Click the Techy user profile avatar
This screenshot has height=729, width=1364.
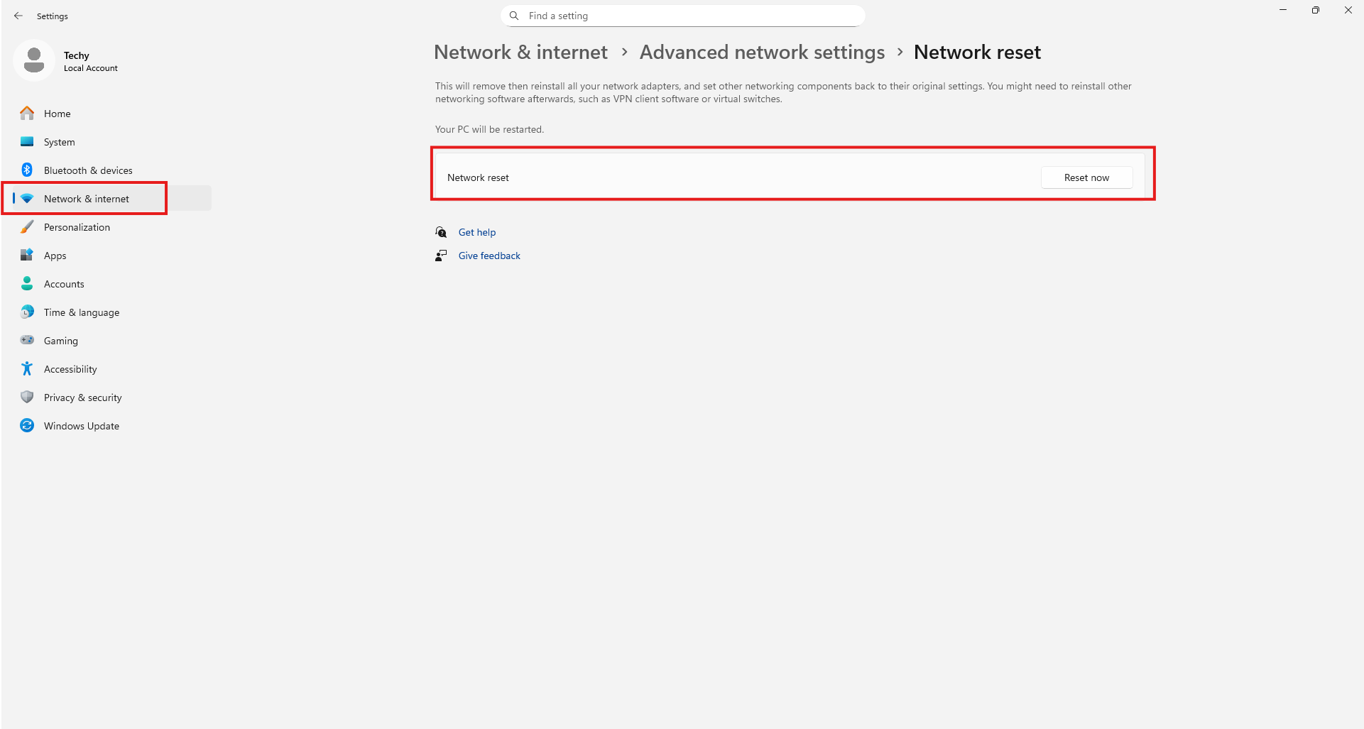[x=34, y=60]
